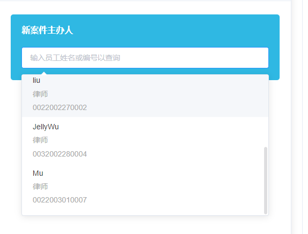The height and width of the screenshot is (234, 308).
Task: Click the employee name search input field
Action: click(x=145, y=58)
